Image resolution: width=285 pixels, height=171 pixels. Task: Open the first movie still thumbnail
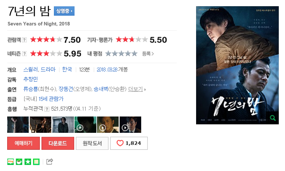(x=18, y=125)
